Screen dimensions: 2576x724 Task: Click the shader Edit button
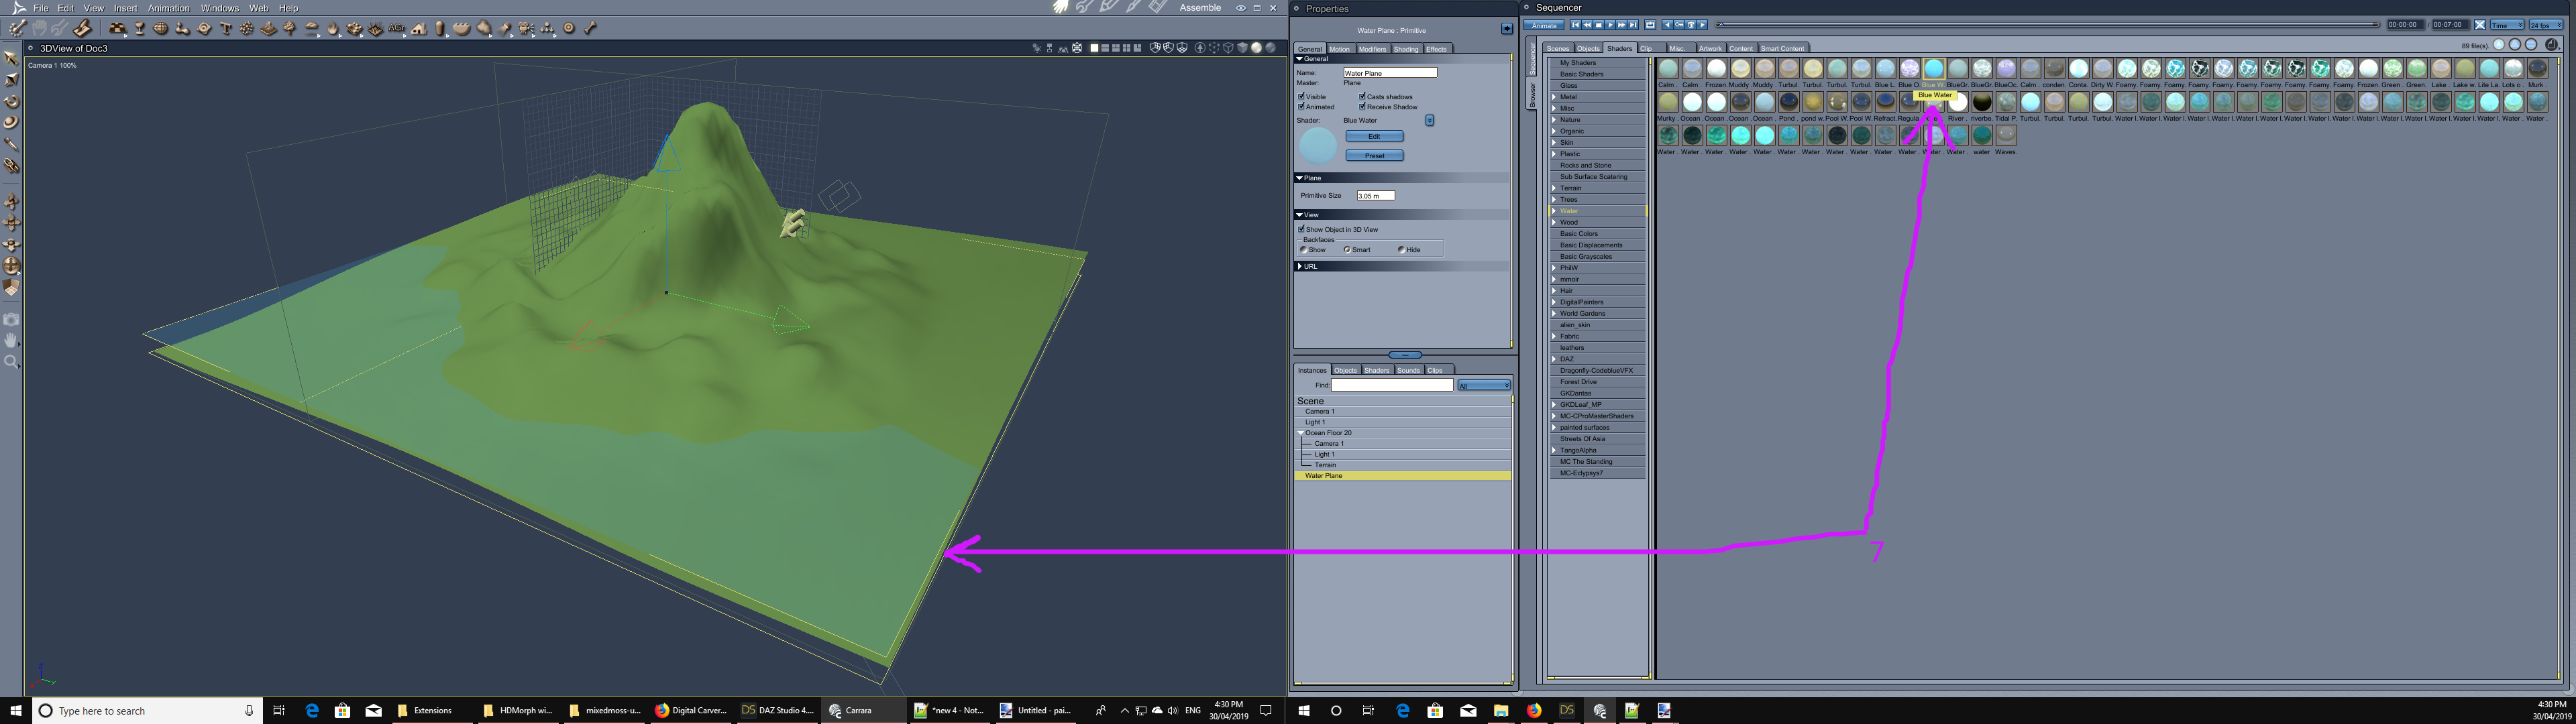pos(1374,136)
